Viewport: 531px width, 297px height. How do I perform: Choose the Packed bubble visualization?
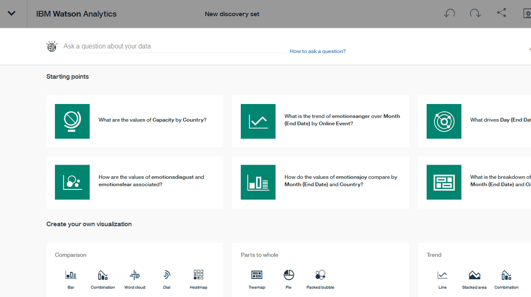(x=320, y=275)
